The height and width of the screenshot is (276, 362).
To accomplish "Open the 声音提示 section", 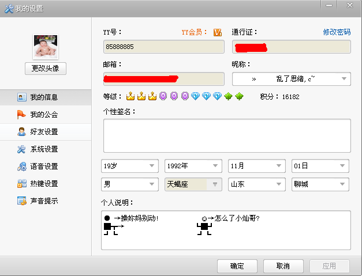I will (46, 201).
